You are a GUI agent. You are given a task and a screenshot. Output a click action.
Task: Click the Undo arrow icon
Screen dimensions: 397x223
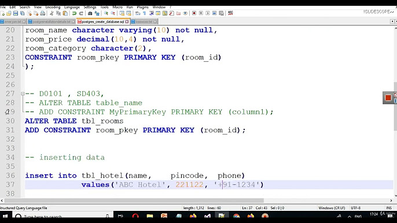(74, 13)
